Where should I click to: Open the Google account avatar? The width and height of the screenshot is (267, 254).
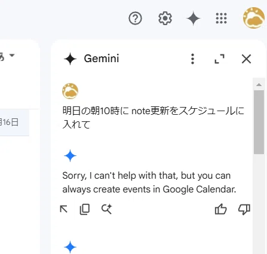pos(253,18)
